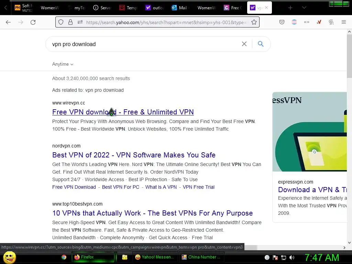The image size is (352, 264).
Task: Click the scrollbar up arrow
Action: [349, 32]
